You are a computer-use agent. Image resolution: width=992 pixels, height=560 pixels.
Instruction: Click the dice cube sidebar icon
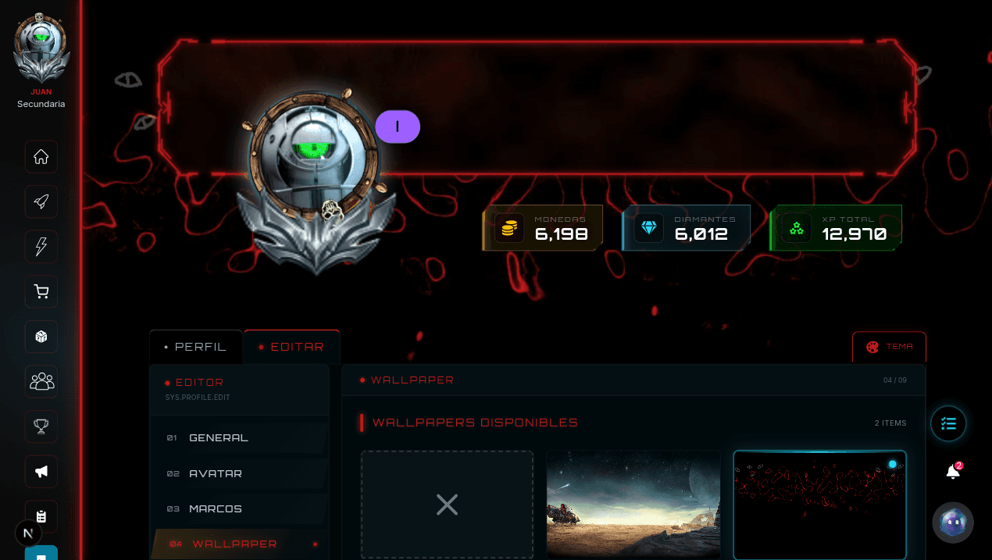tap(41, 337)
